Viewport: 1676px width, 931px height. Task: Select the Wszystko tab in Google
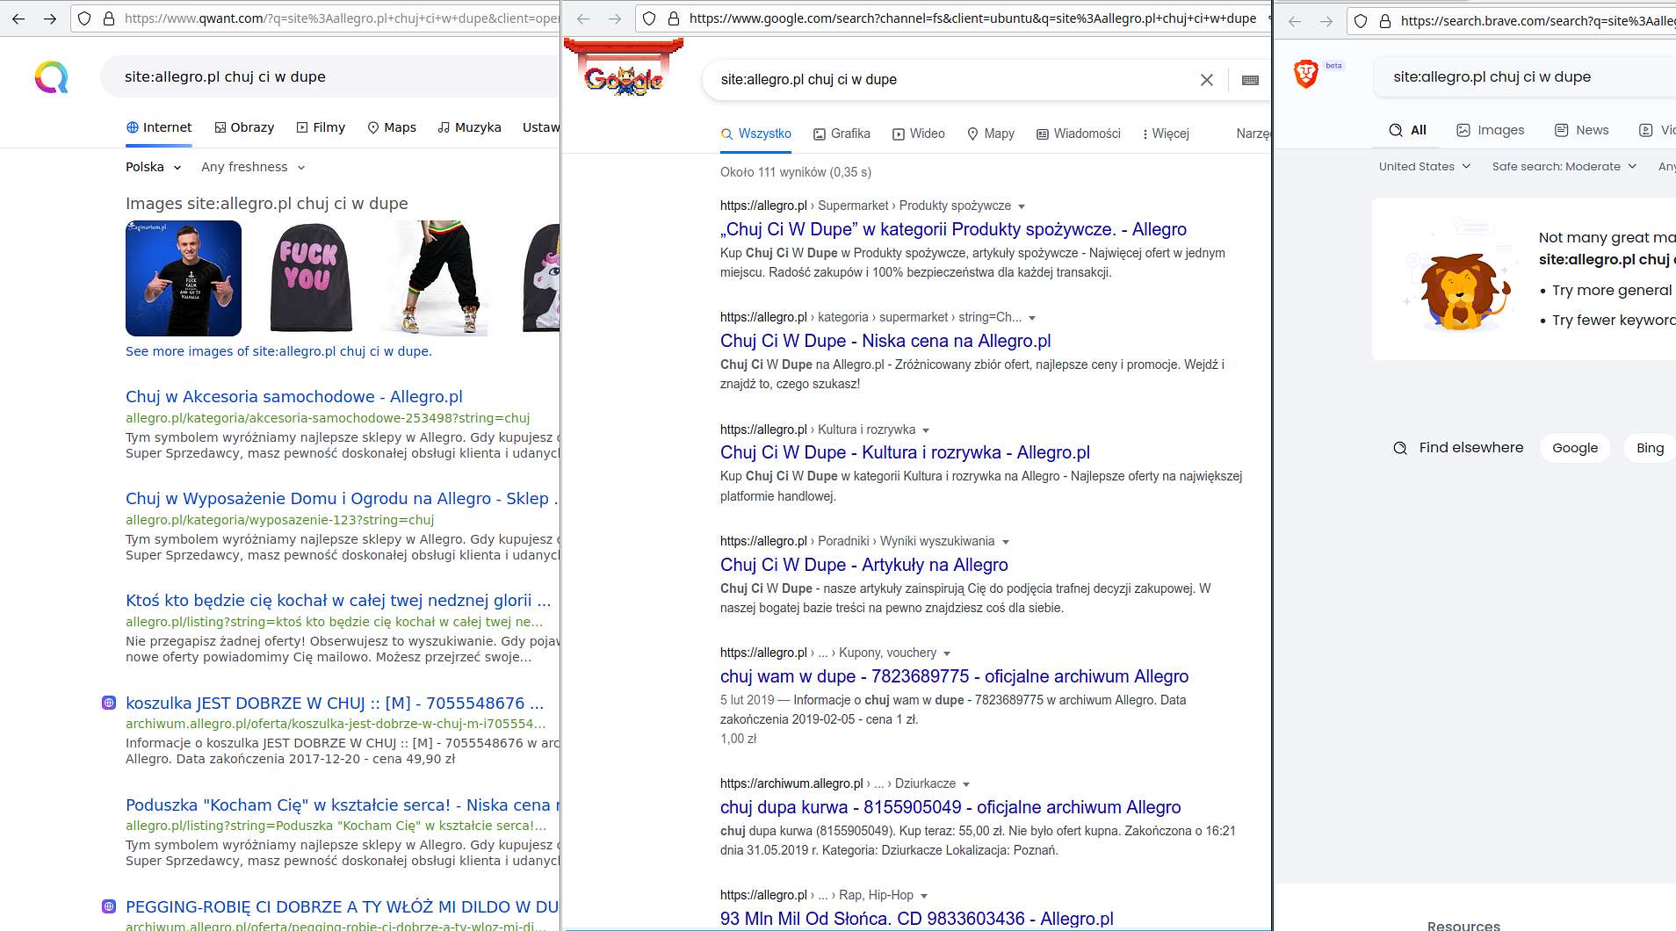[756, 134]
